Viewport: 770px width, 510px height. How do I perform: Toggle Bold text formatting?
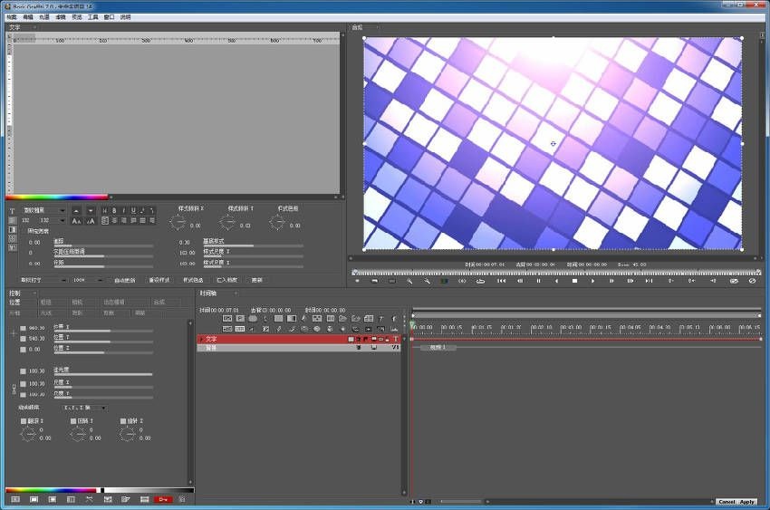[115, 211]
